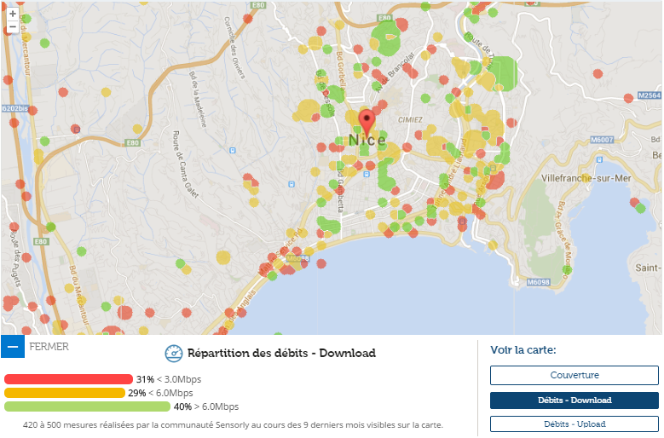Zoom in on the map
664x438 pixels.
tap(12, 14)
